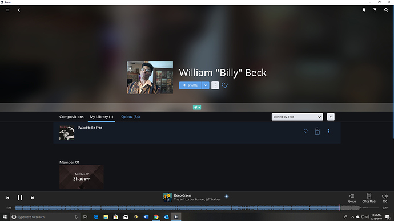This screenshot has width=394, height=221.
Task: Switch to the Qobuz (34) tab
Action: [x=130, y=117]
